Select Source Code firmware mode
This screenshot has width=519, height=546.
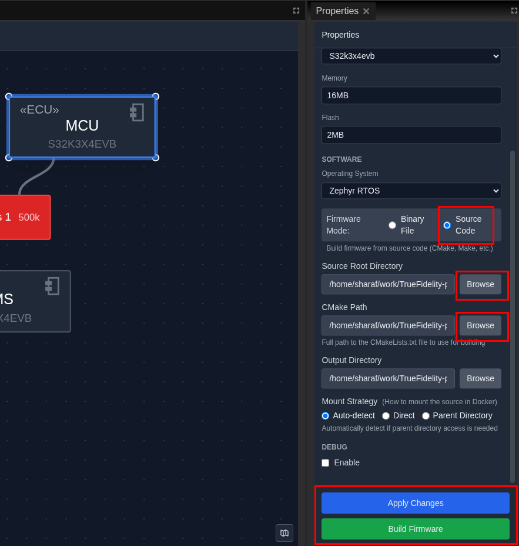tap(447, 225)
